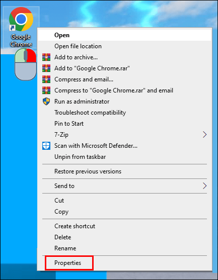Choose Add to archive... entry
The image size is (218, 280).
pos(124,57)
